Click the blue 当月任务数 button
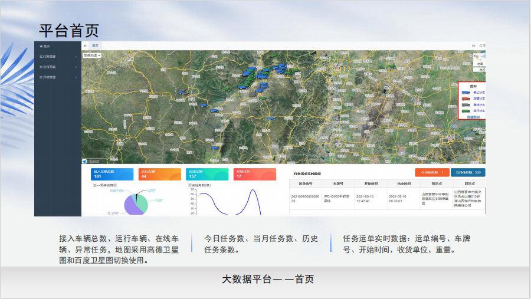Viewport: 531px width, 299px height. tap(468, 172)
